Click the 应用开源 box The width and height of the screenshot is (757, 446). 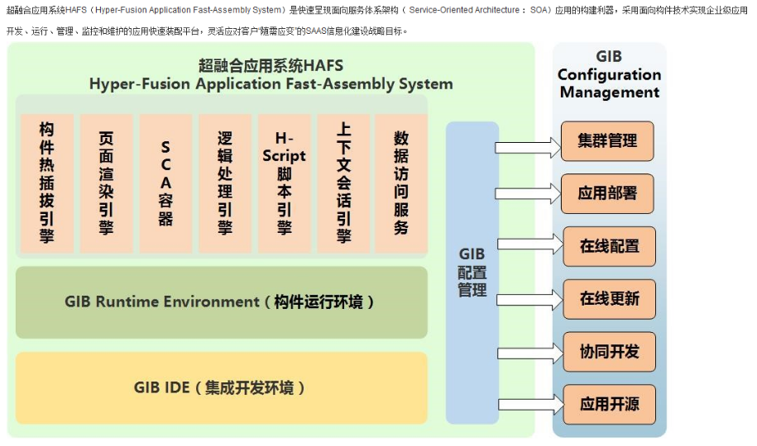pos(609,405)
